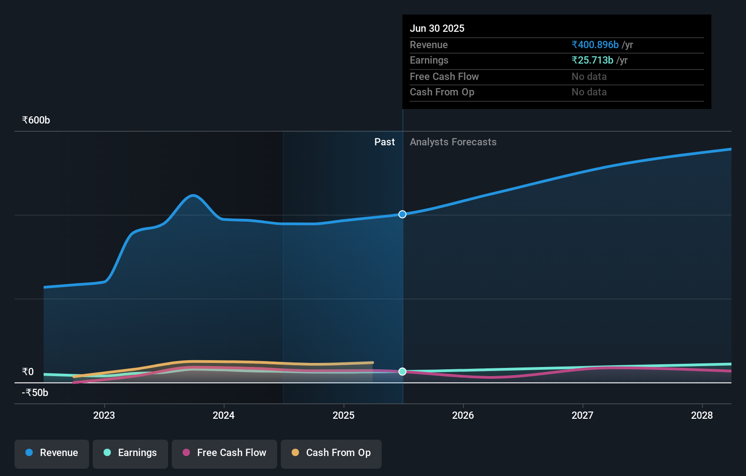Click the 2027 year axis label
746x476 pixels.
[x=583, y=415]
